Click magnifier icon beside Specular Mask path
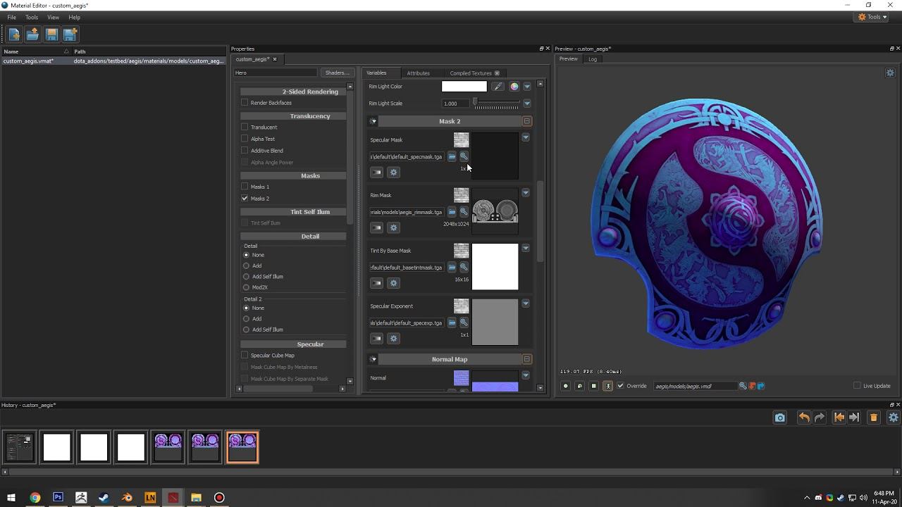 [x=464, y=156]
